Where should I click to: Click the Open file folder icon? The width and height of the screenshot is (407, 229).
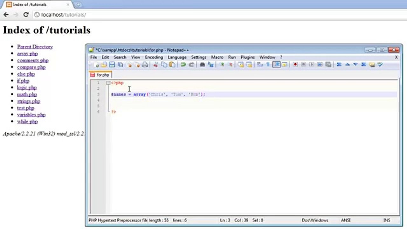(104, 65)
